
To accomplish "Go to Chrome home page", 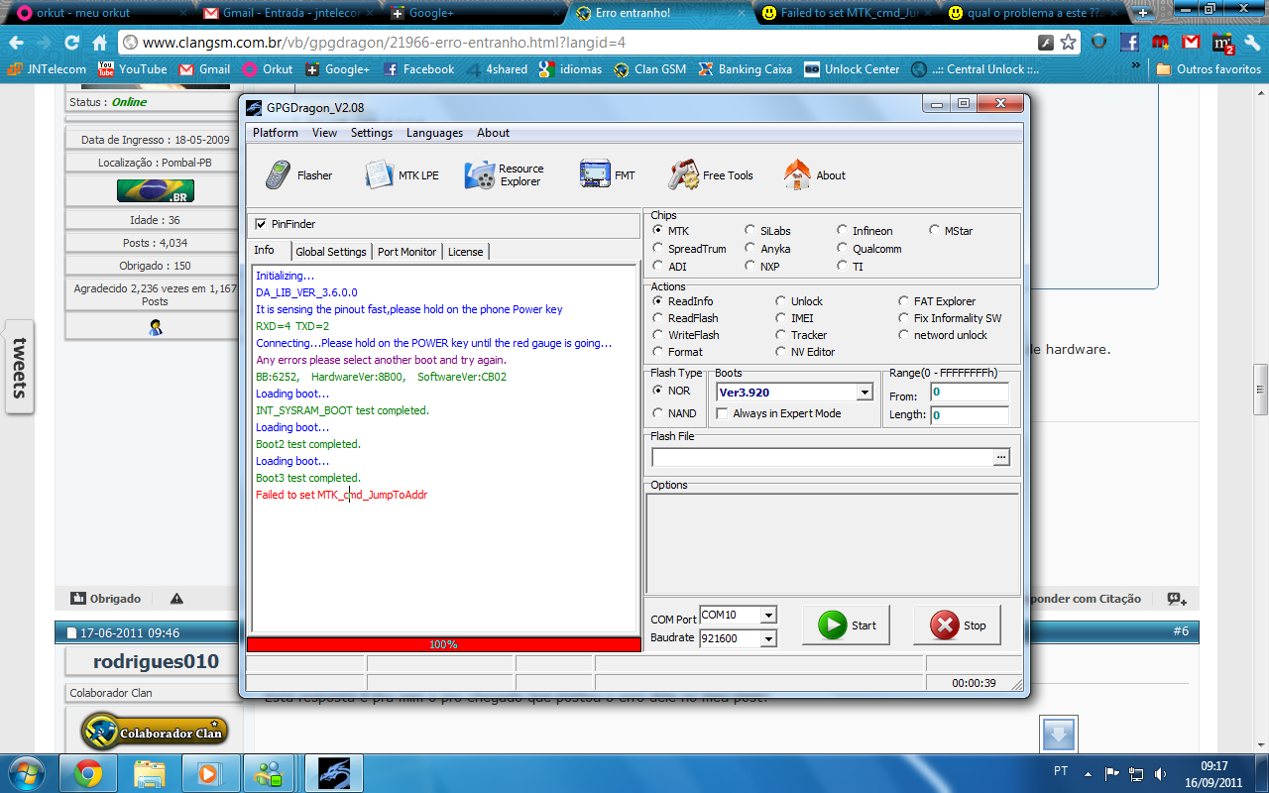I will 99,43.
